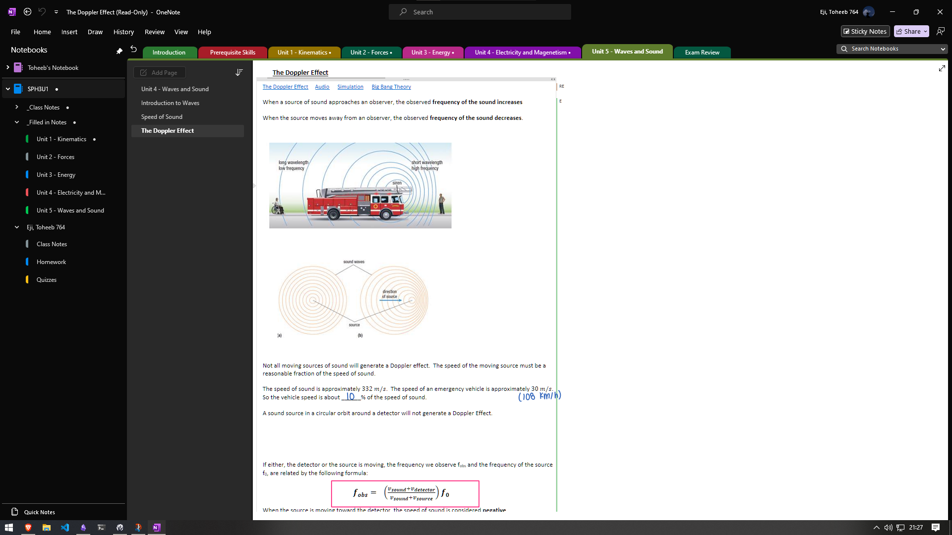Open the Draw ribbon tab
This screenshot has height=535, width=952.
95,32
